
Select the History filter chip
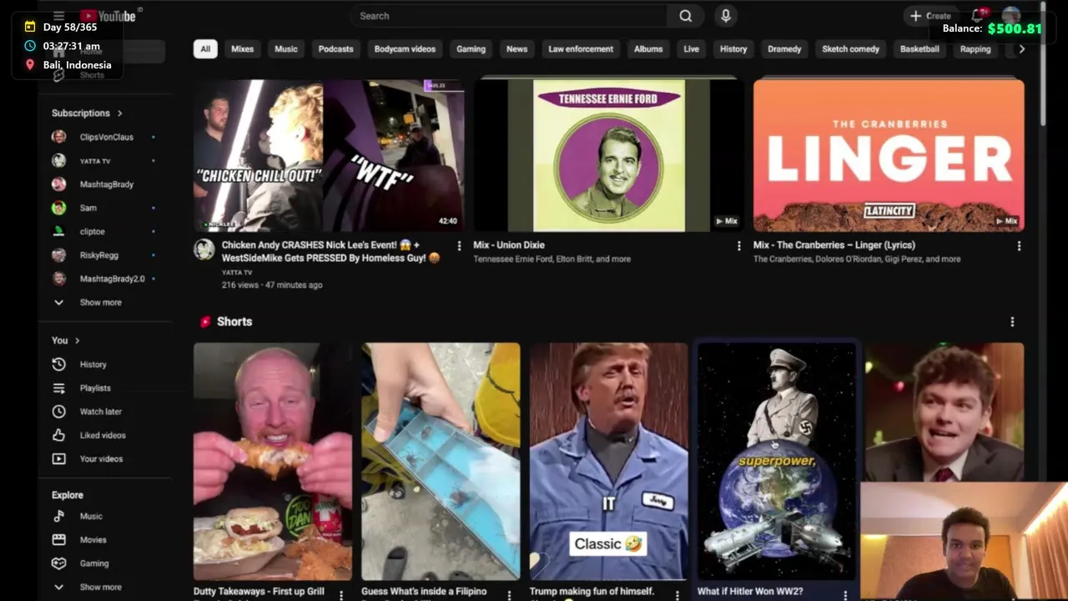pos(733,48)
